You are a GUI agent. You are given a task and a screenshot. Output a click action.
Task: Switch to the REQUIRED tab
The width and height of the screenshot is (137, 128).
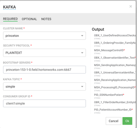click(10, 19)
